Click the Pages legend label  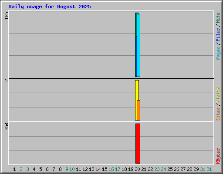[x=218, y=53]
